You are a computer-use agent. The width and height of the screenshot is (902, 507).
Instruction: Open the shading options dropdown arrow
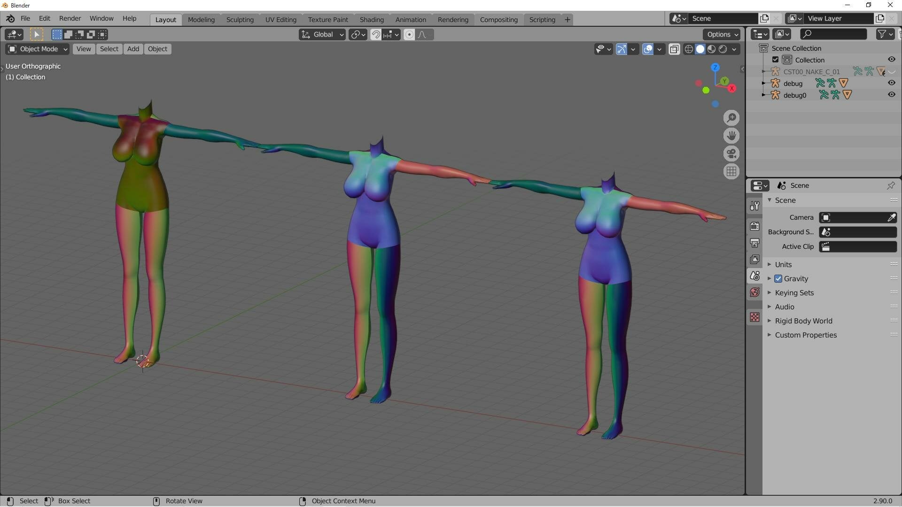[x=734, y=49]
